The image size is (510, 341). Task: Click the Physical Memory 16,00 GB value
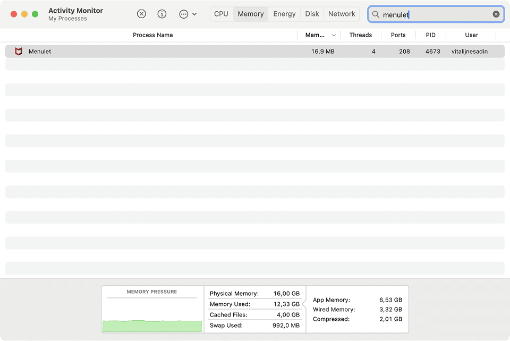pos(286,294)
